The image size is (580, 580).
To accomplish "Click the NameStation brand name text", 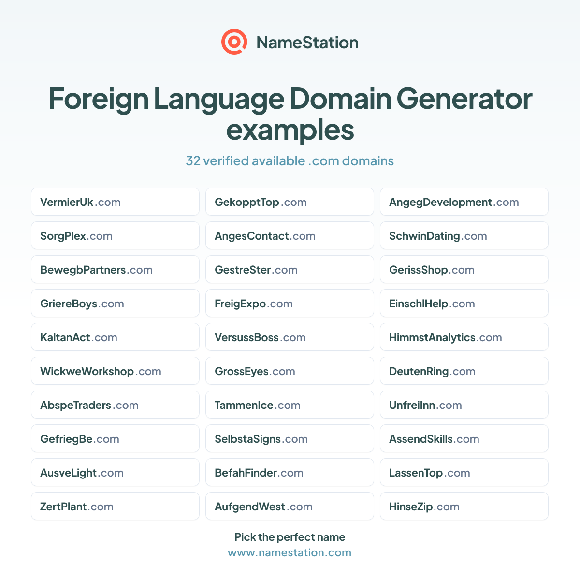I will coord(307,43).
